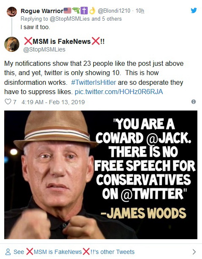Viewport: 202px width, 259px height.
Task: Click the @StopMSMLies handle under display name
Action: (x=44, y=49)
